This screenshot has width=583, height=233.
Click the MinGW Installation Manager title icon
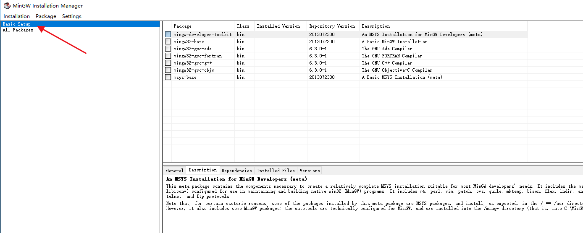coord(7,6)
